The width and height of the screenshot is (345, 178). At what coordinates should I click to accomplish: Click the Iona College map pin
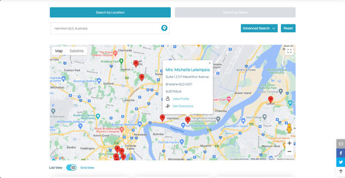[x=265, y=117]
